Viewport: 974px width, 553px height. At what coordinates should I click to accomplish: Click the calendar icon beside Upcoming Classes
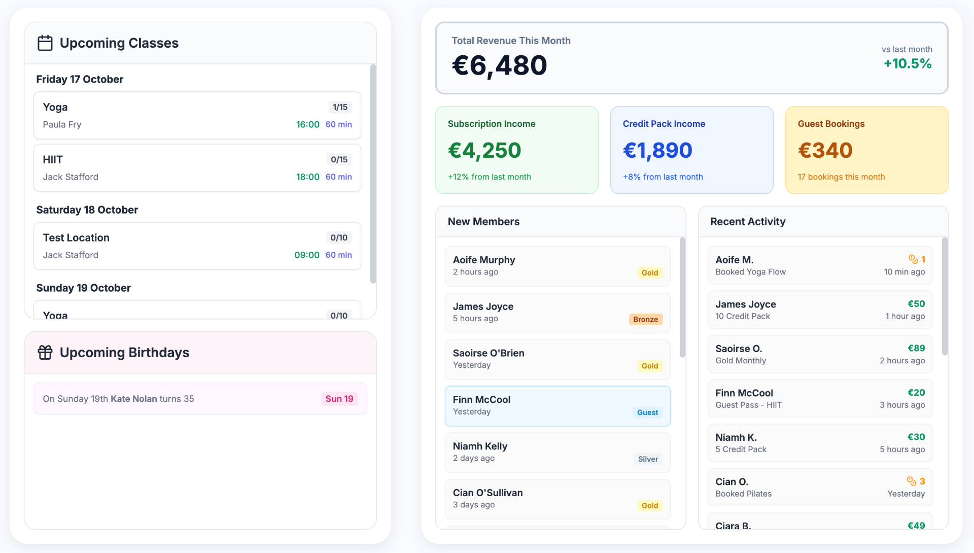coord(45,43)
